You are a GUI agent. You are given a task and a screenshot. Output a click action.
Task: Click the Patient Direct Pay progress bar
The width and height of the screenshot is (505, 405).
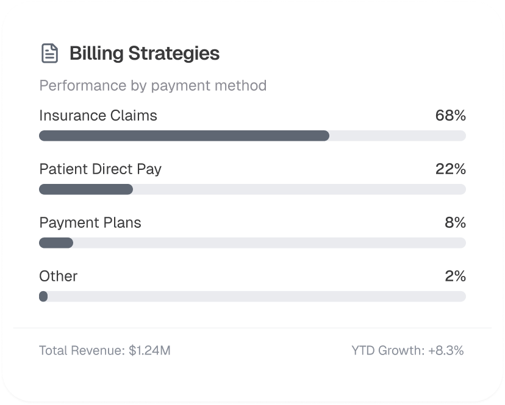click(252, 189)
